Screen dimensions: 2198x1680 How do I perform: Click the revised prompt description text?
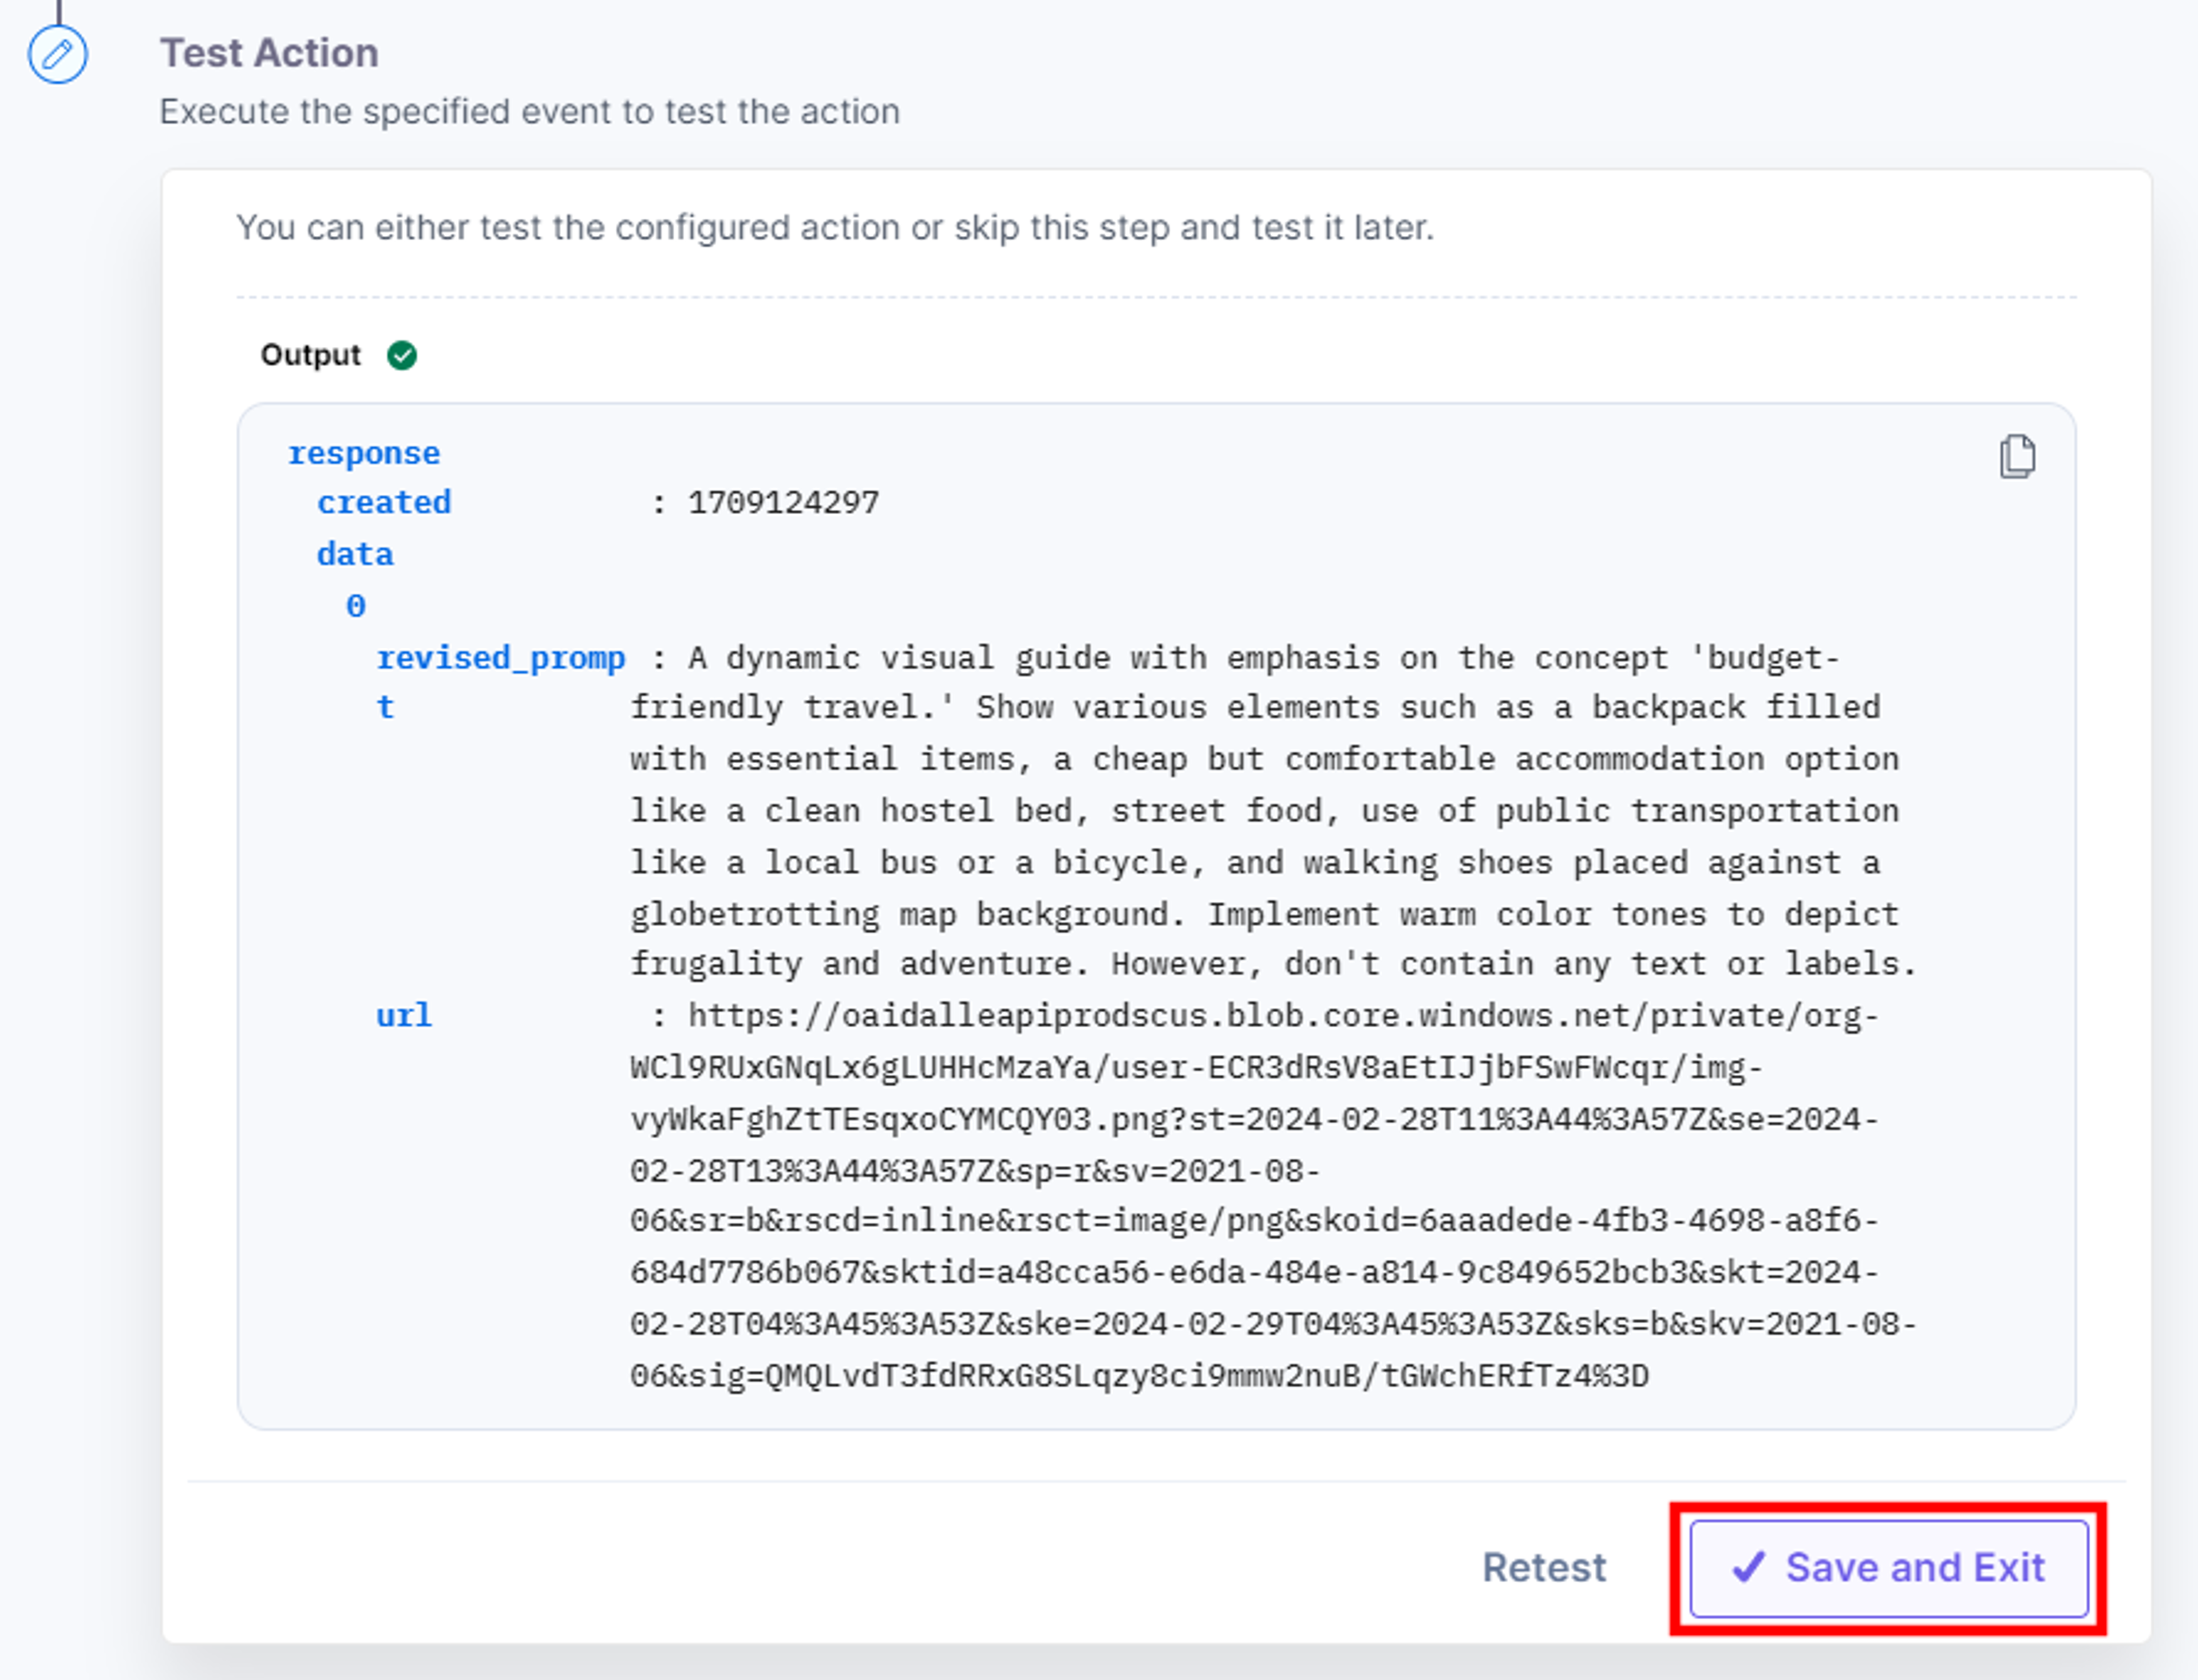coord(1272,811)
